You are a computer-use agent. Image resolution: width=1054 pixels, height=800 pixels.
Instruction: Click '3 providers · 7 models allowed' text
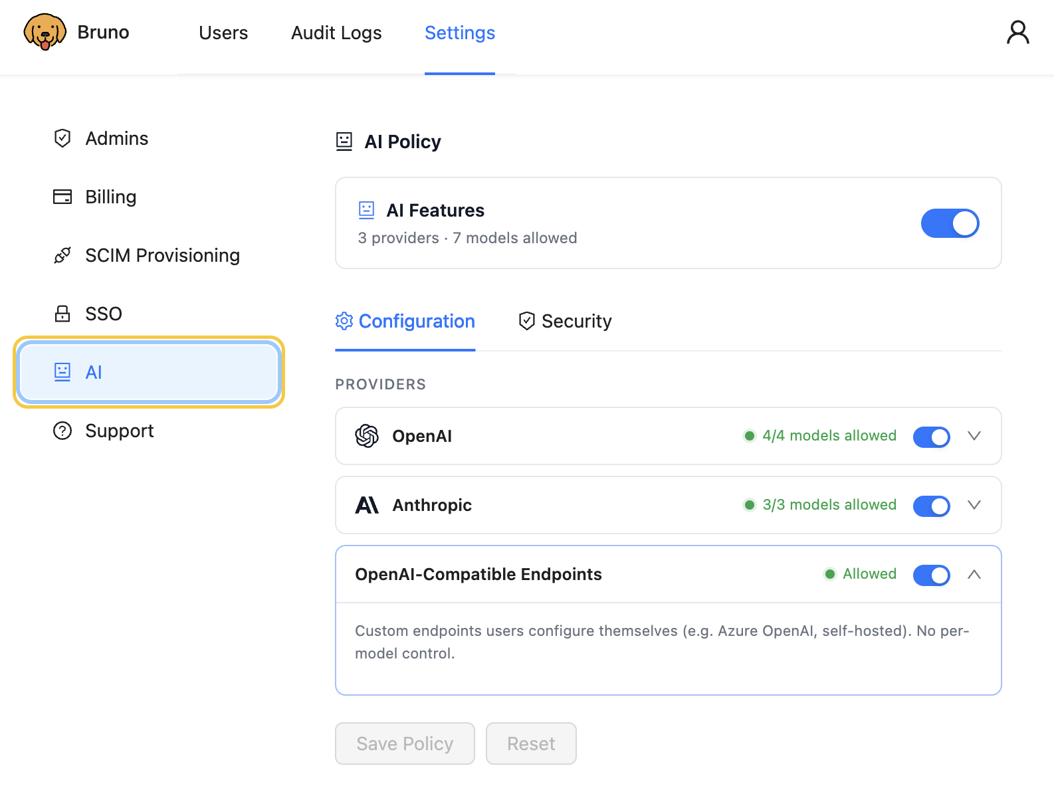467,238
